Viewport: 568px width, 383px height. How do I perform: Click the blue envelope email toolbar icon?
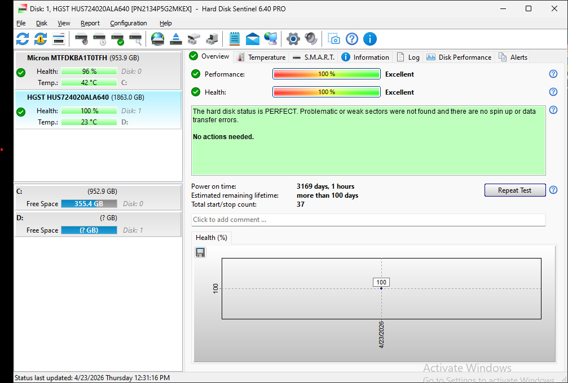coord(253,39)
